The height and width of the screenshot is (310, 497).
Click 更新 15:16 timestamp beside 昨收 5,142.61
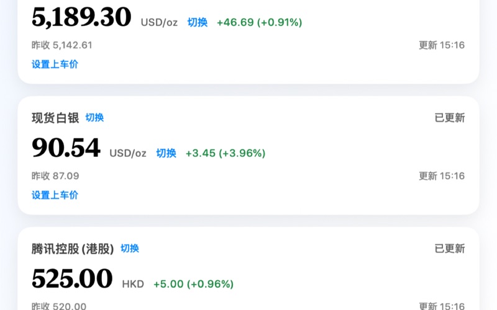click(442, 45)
